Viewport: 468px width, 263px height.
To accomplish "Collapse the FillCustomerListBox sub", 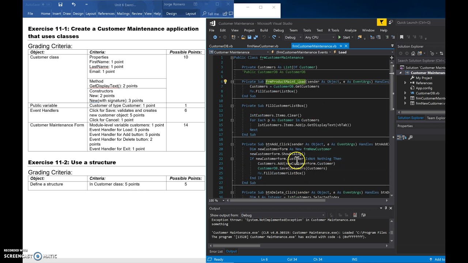I will [232, 106].
